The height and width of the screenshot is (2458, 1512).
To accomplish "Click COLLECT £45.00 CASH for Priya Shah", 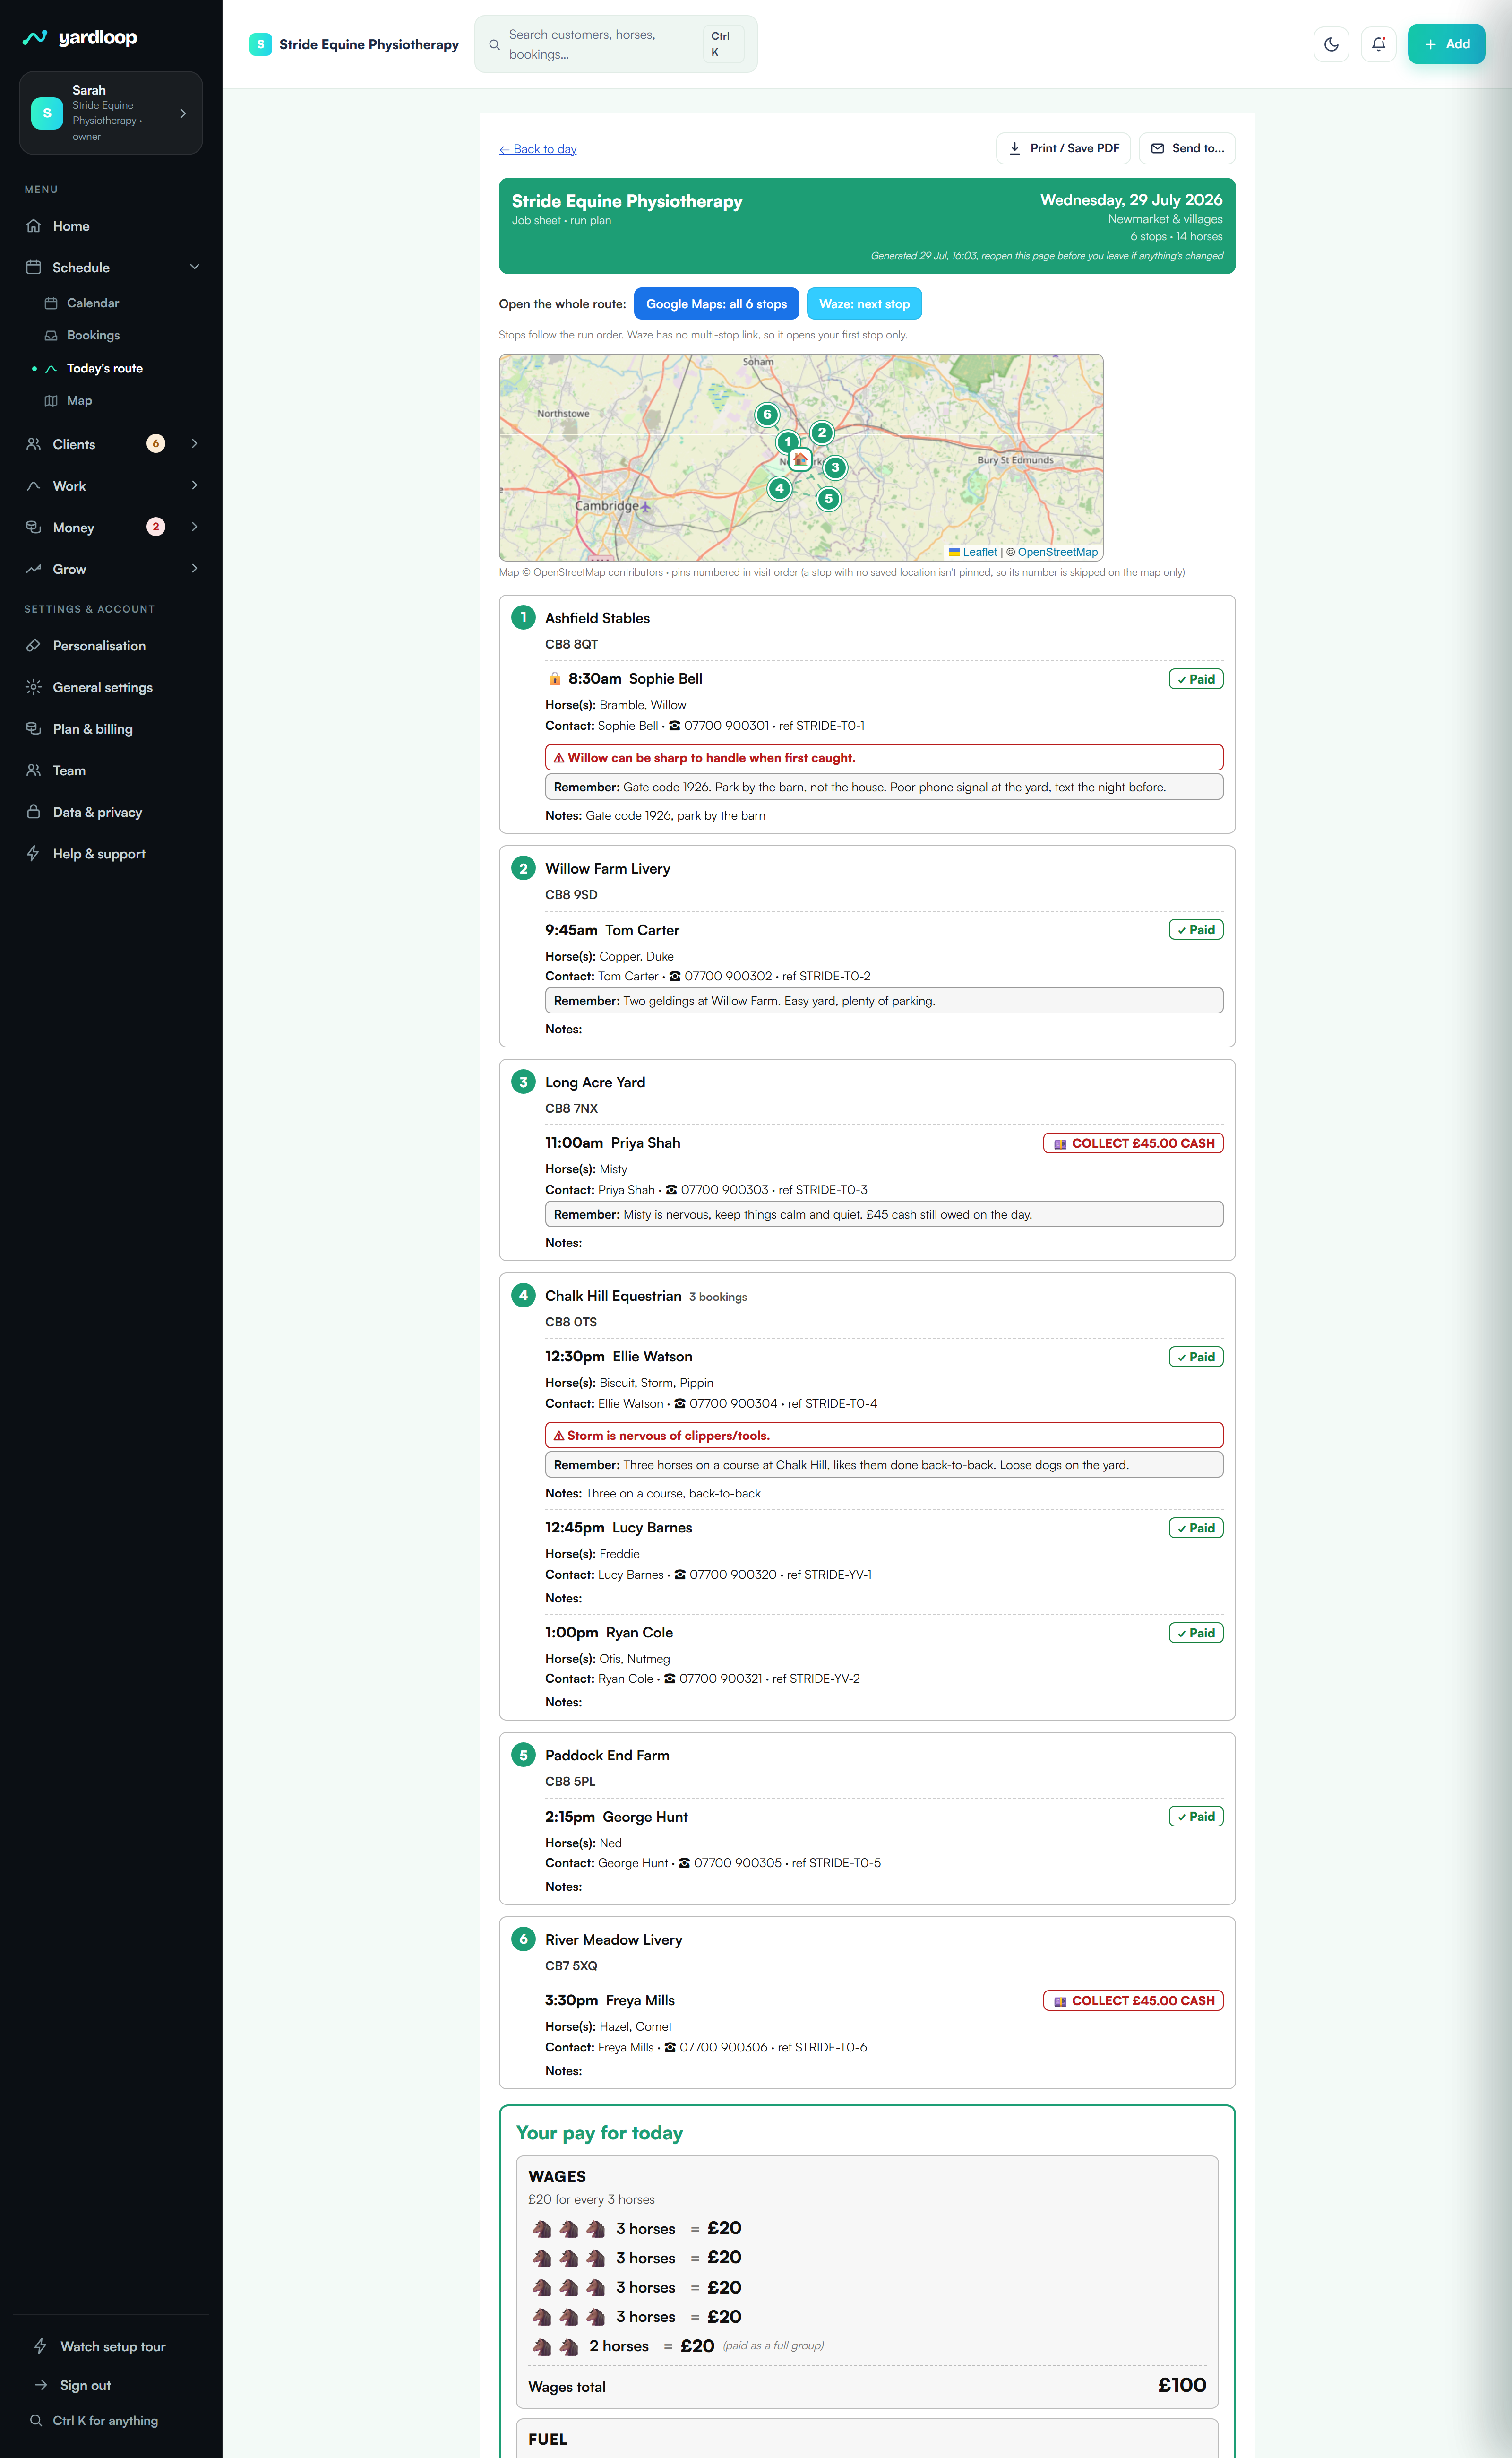I will 1133,1143.
